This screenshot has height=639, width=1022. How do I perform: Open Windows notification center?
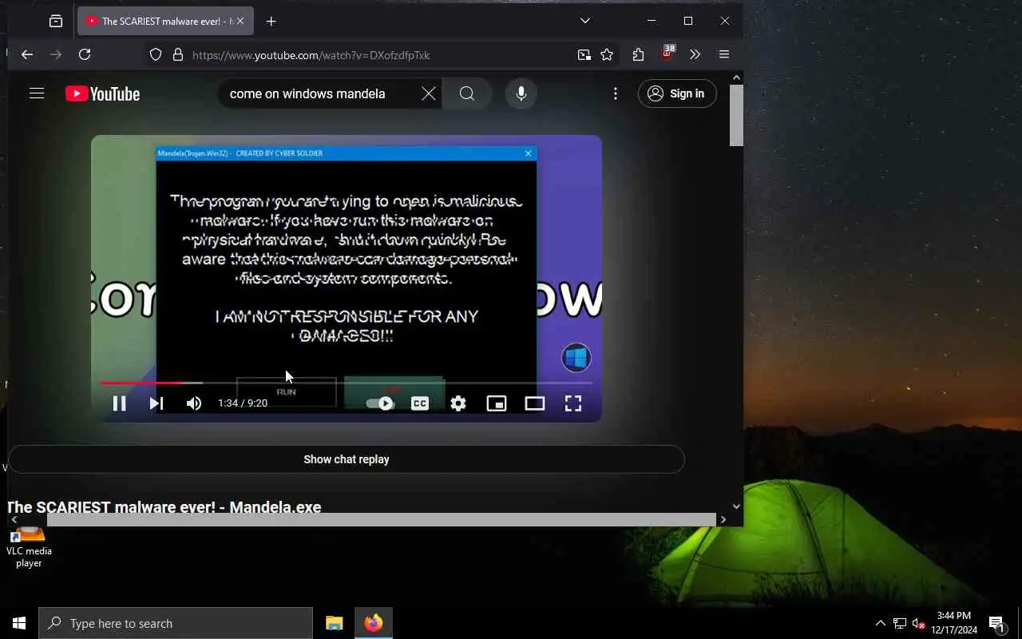pyautogui.click(x=996, y=623)
